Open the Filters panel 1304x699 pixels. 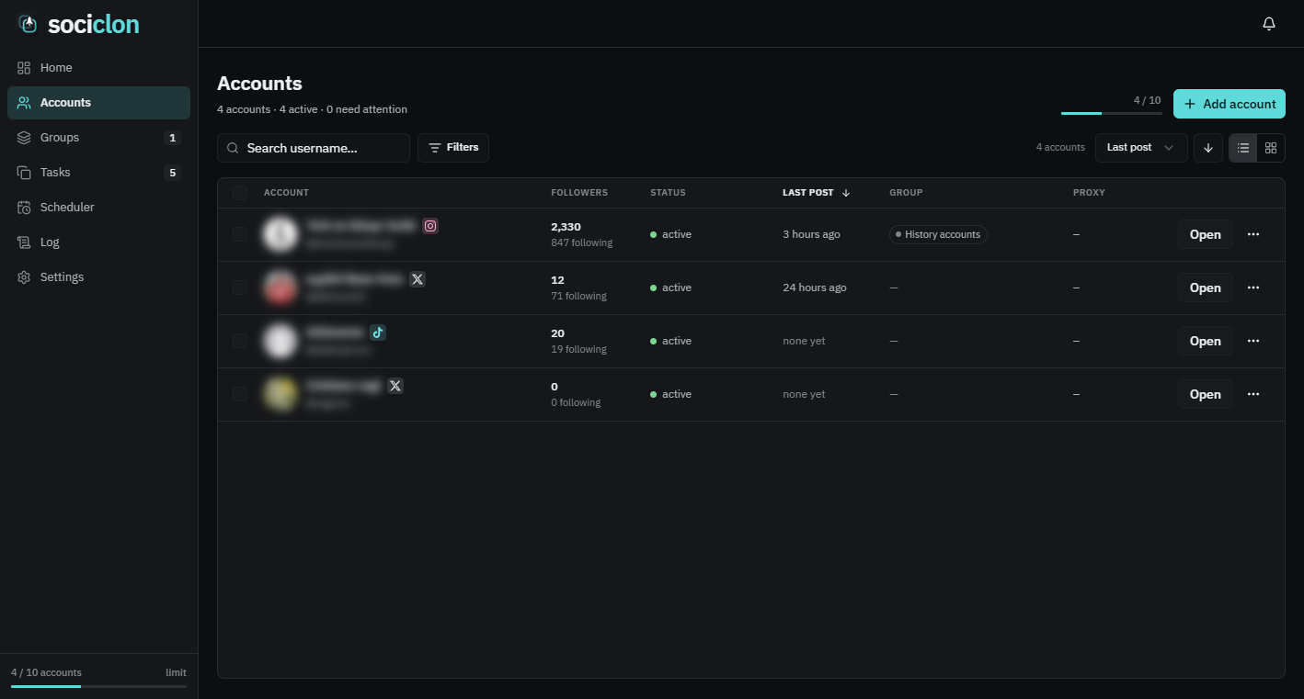point(453,148)
